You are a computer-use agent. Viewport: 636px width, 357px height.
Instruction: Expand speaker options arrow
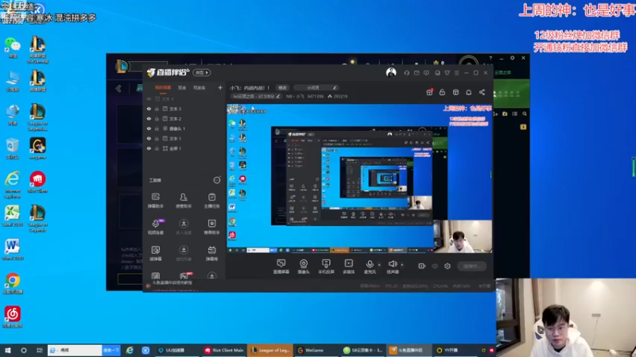402,265
